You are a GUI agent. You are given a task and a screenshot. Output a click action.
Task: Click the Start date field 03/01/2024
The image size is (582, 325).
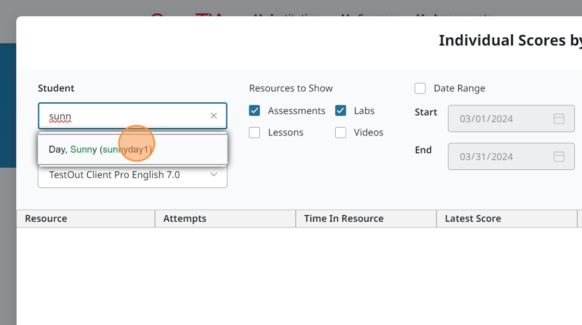coord(499,119)
